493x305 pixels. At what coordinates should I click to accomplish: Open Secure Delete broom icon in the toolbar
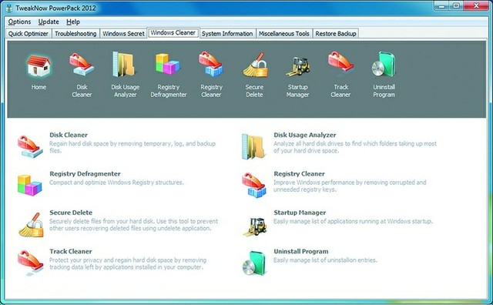tap(255, 75)
